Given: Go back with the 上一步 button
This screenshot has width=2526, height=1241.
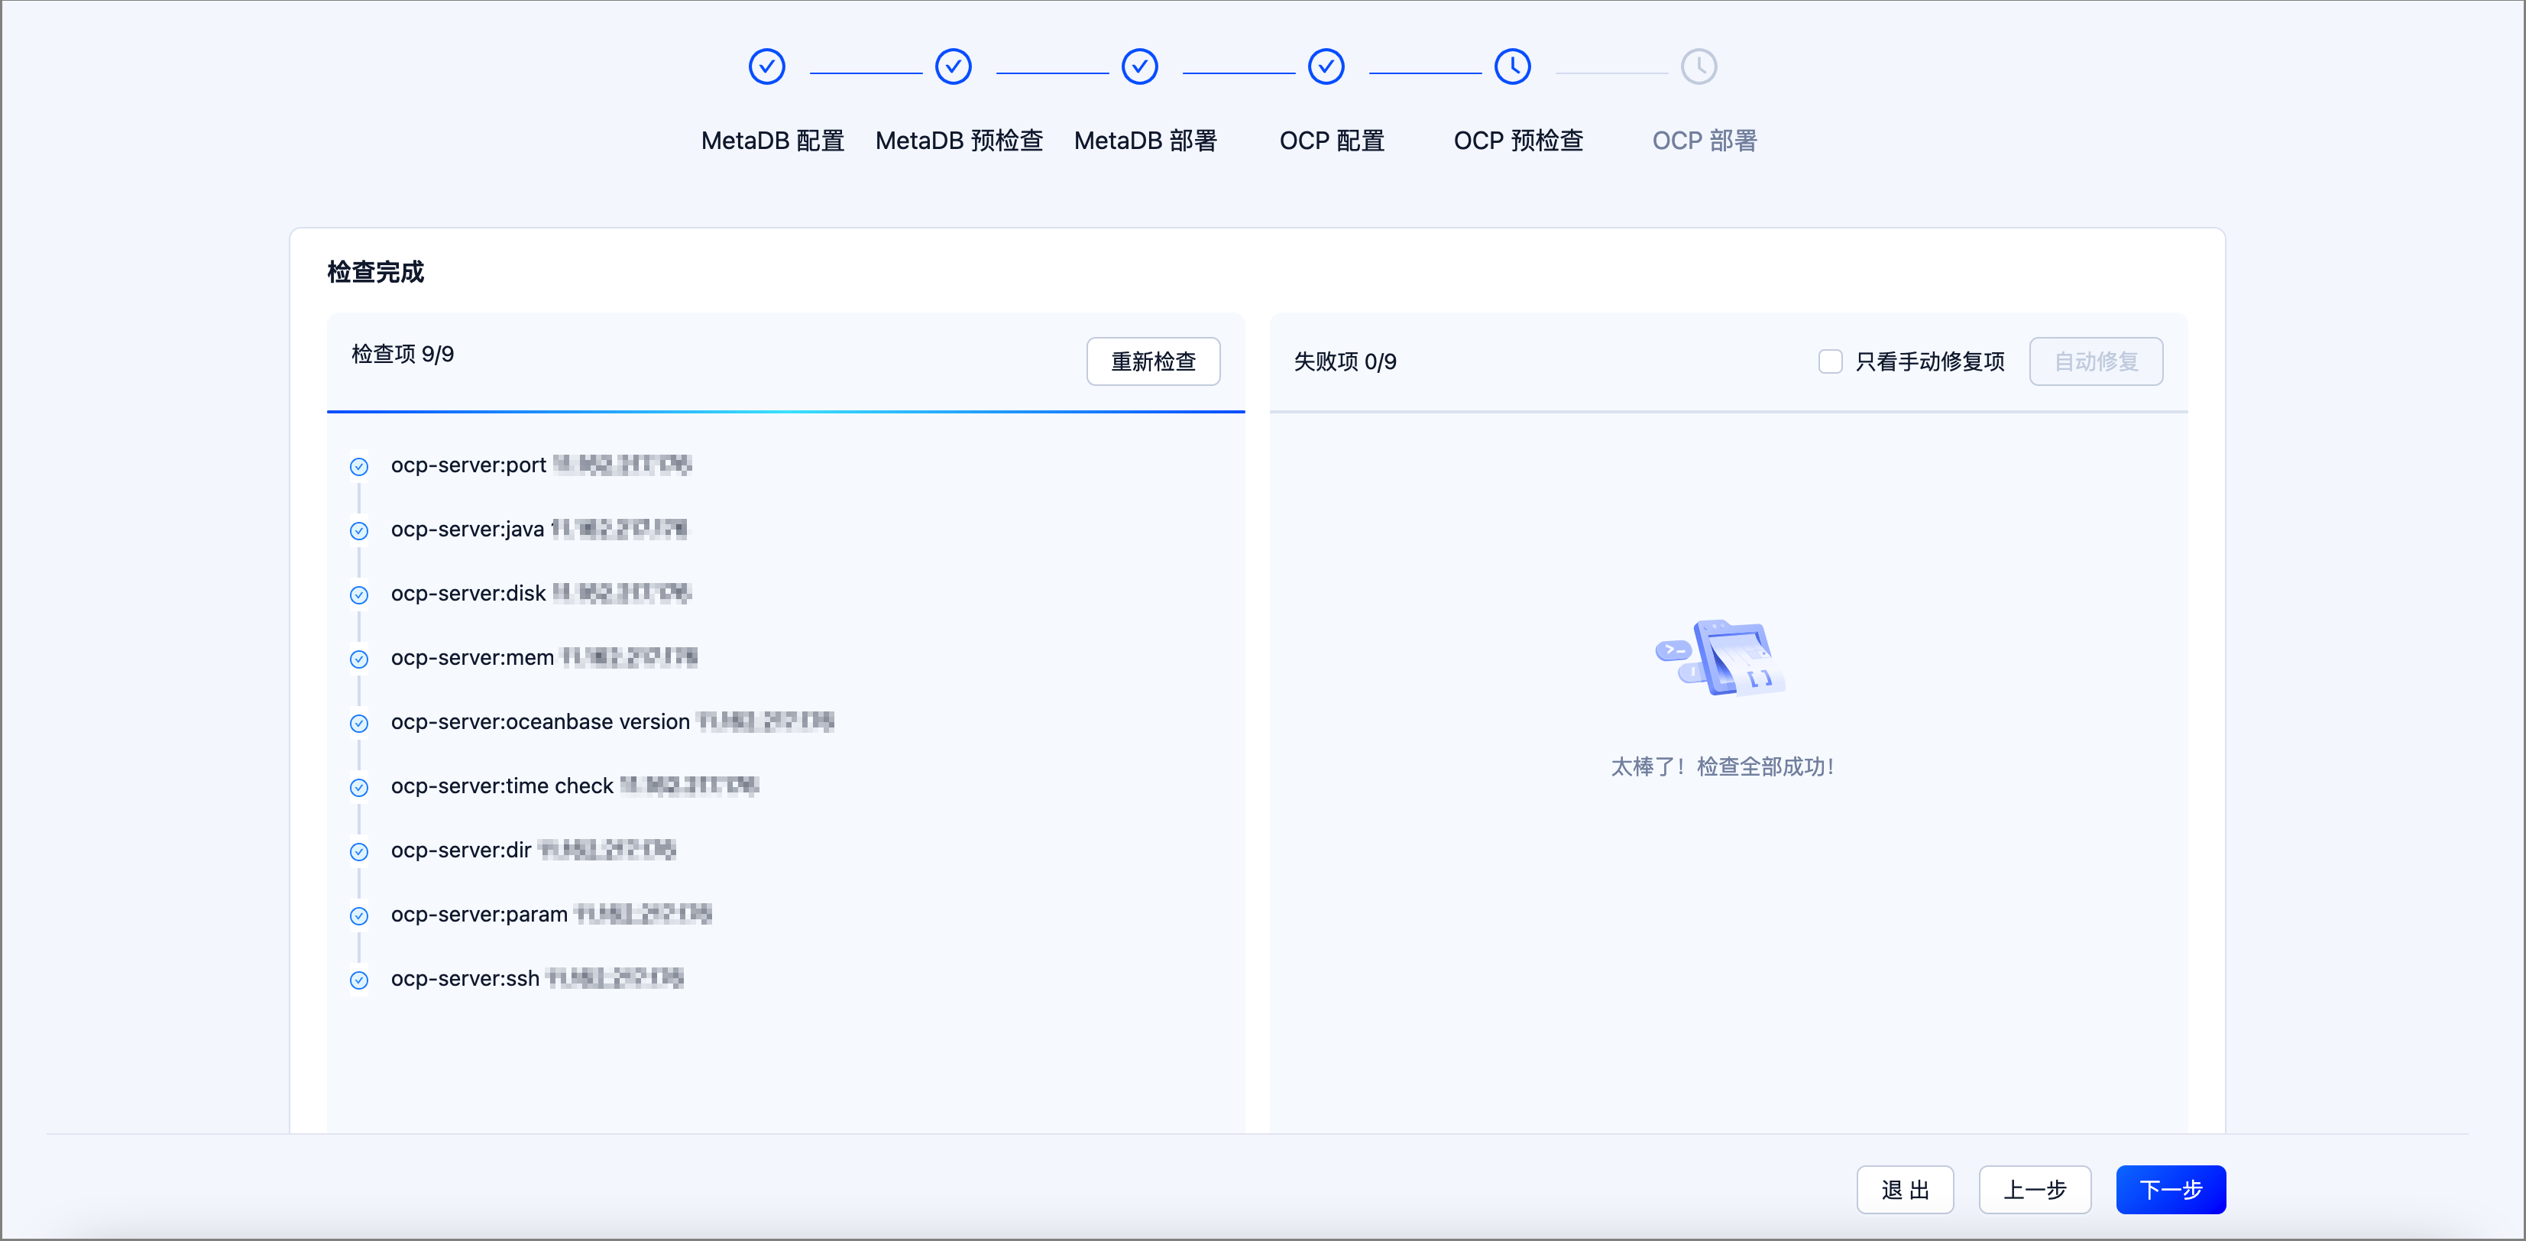Looking at the screenshot, I should (2035, 1190).
